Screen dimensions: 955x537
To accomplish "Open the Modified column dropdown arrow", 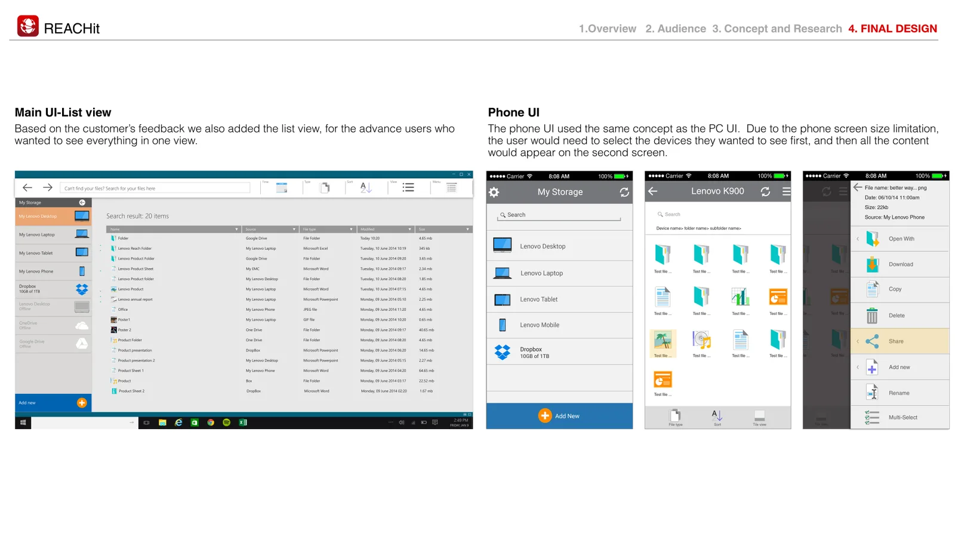I will tap(409, 229).
